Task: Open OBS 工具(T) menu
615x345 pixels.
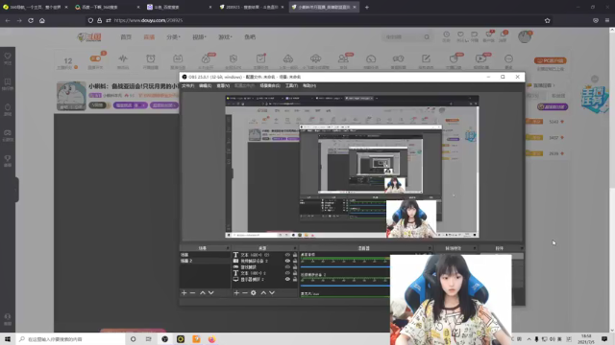Action: pyautogui.click(x=291, y=85)
